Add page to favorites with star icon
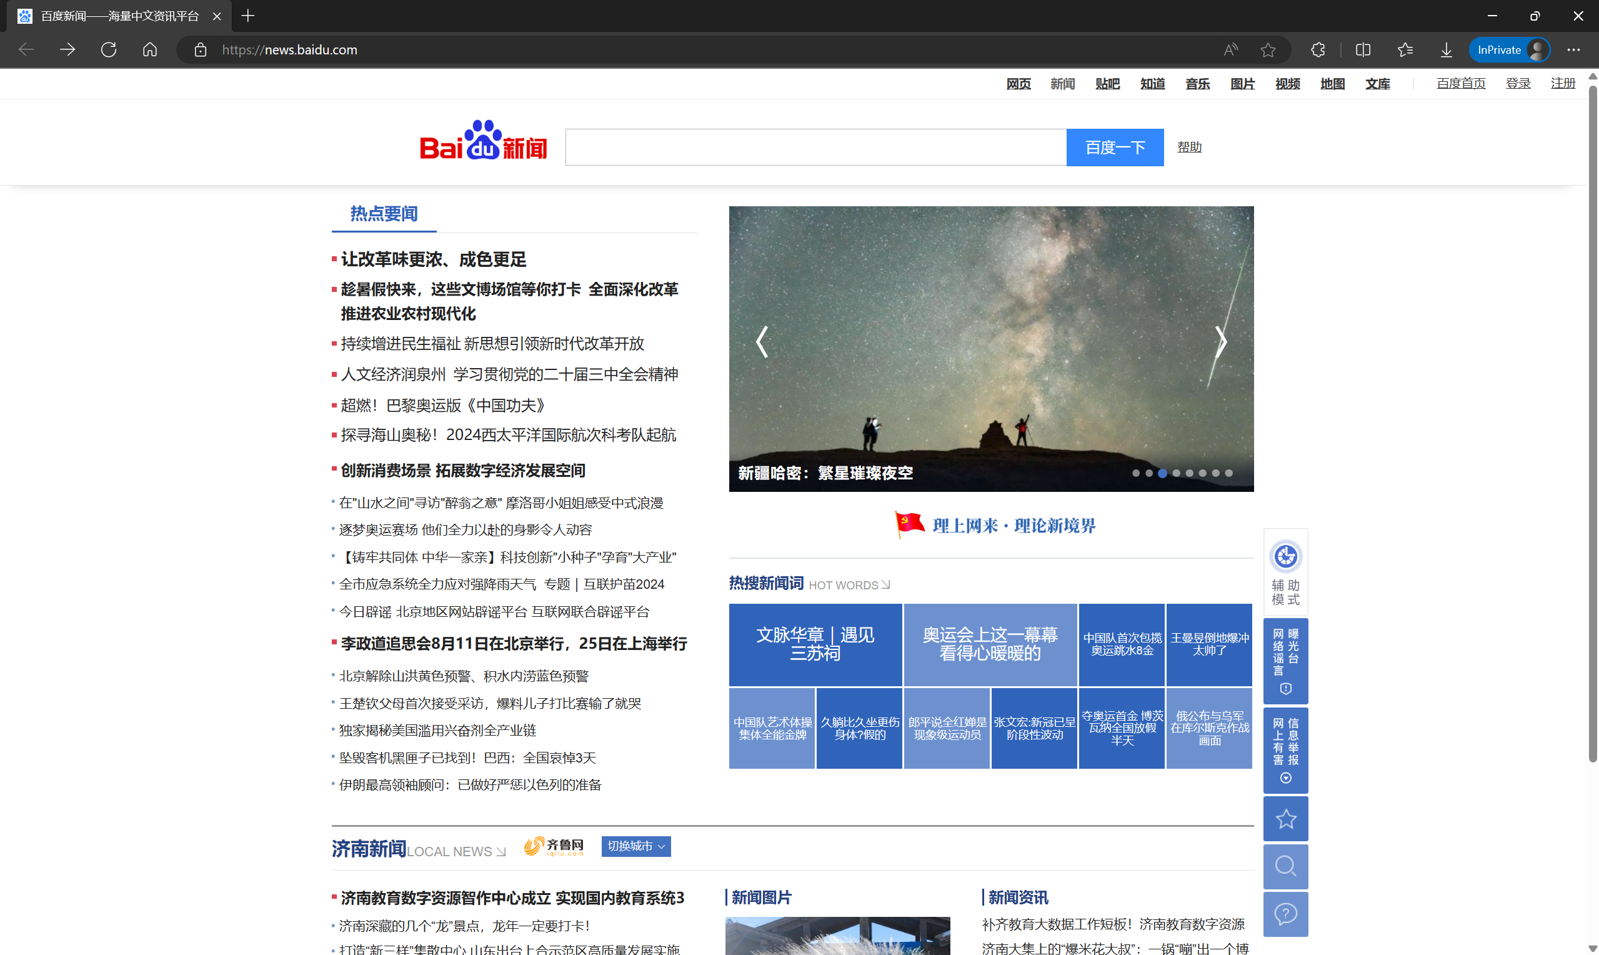Screen dimensions: 1599x955 coord(1268,49)
